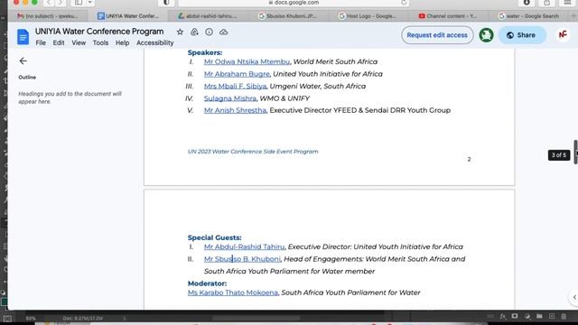
Task: Click the Outline label in the sidebar
Action: [x=27, y=78]
